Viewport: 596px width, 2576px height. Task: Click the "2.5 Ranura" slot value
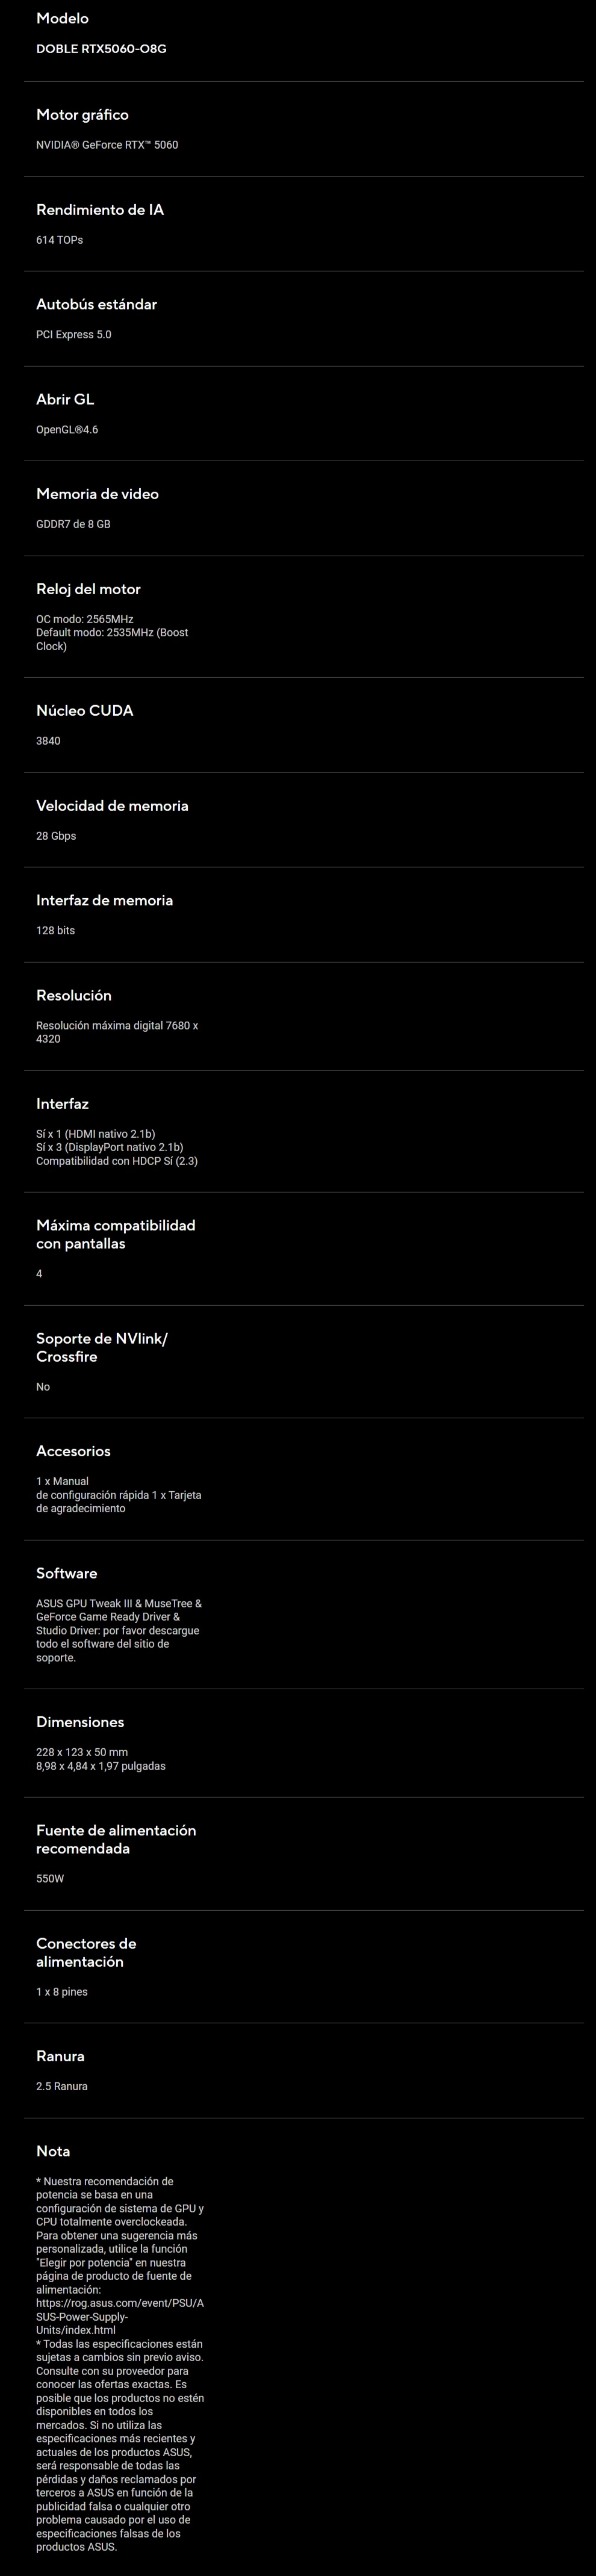tap(62, 2087)
